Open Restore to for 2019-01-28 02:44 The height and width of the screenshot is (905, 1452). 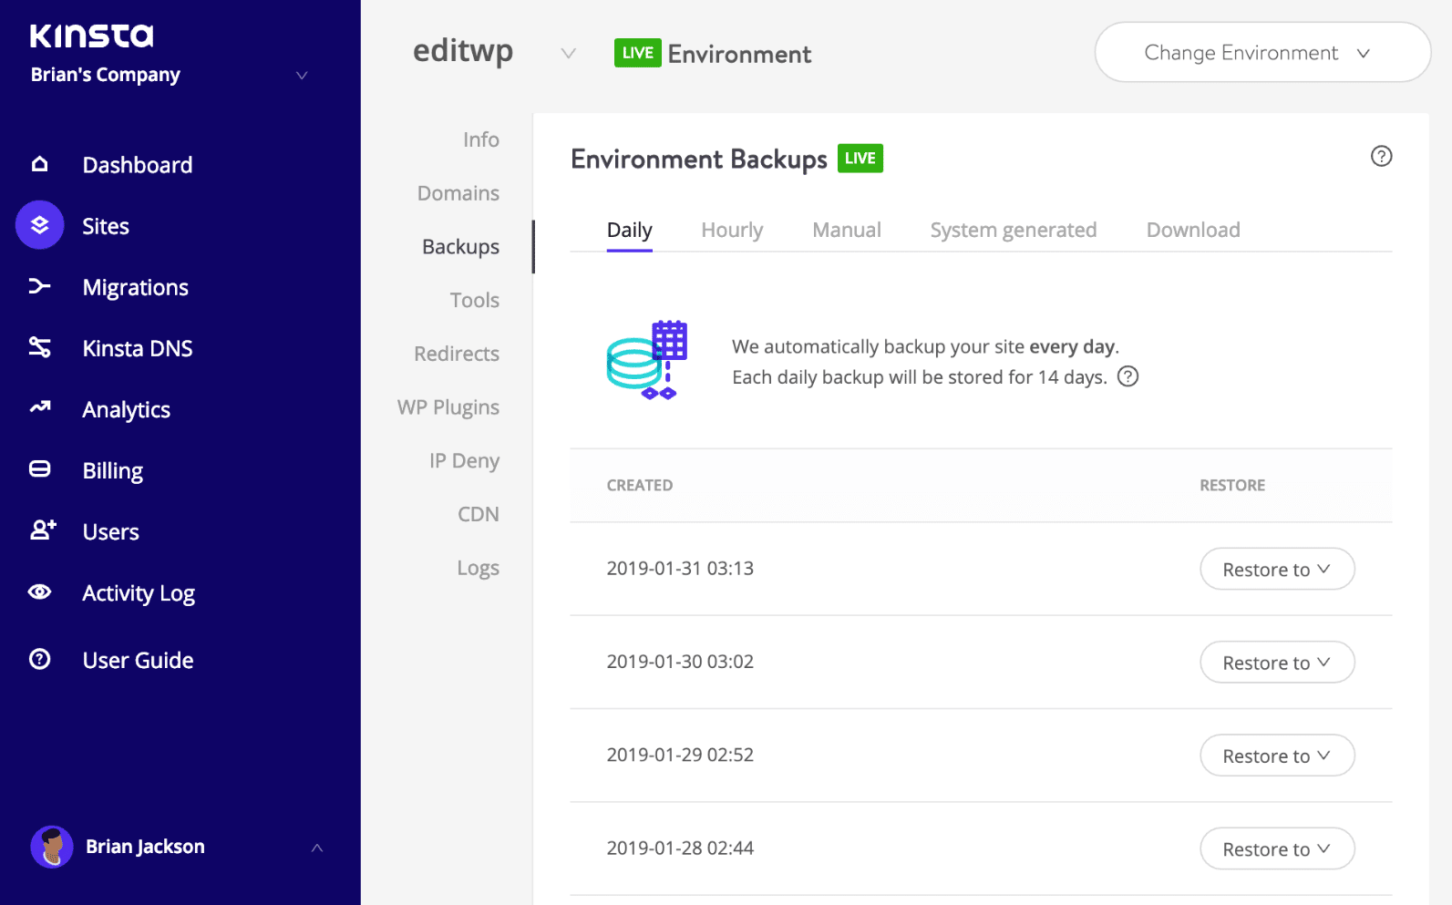click(1277, 848)
